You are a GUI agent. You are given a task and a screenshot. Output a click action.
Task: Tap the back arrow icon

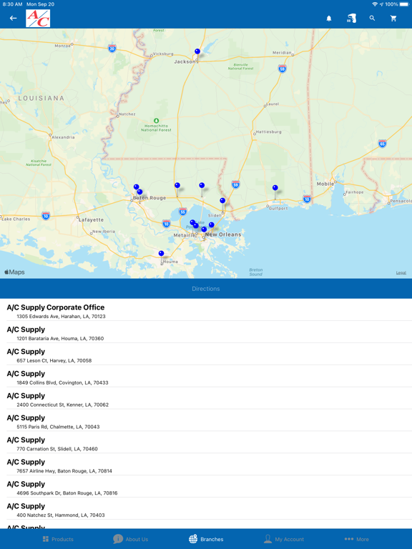(x=14, y=18)
